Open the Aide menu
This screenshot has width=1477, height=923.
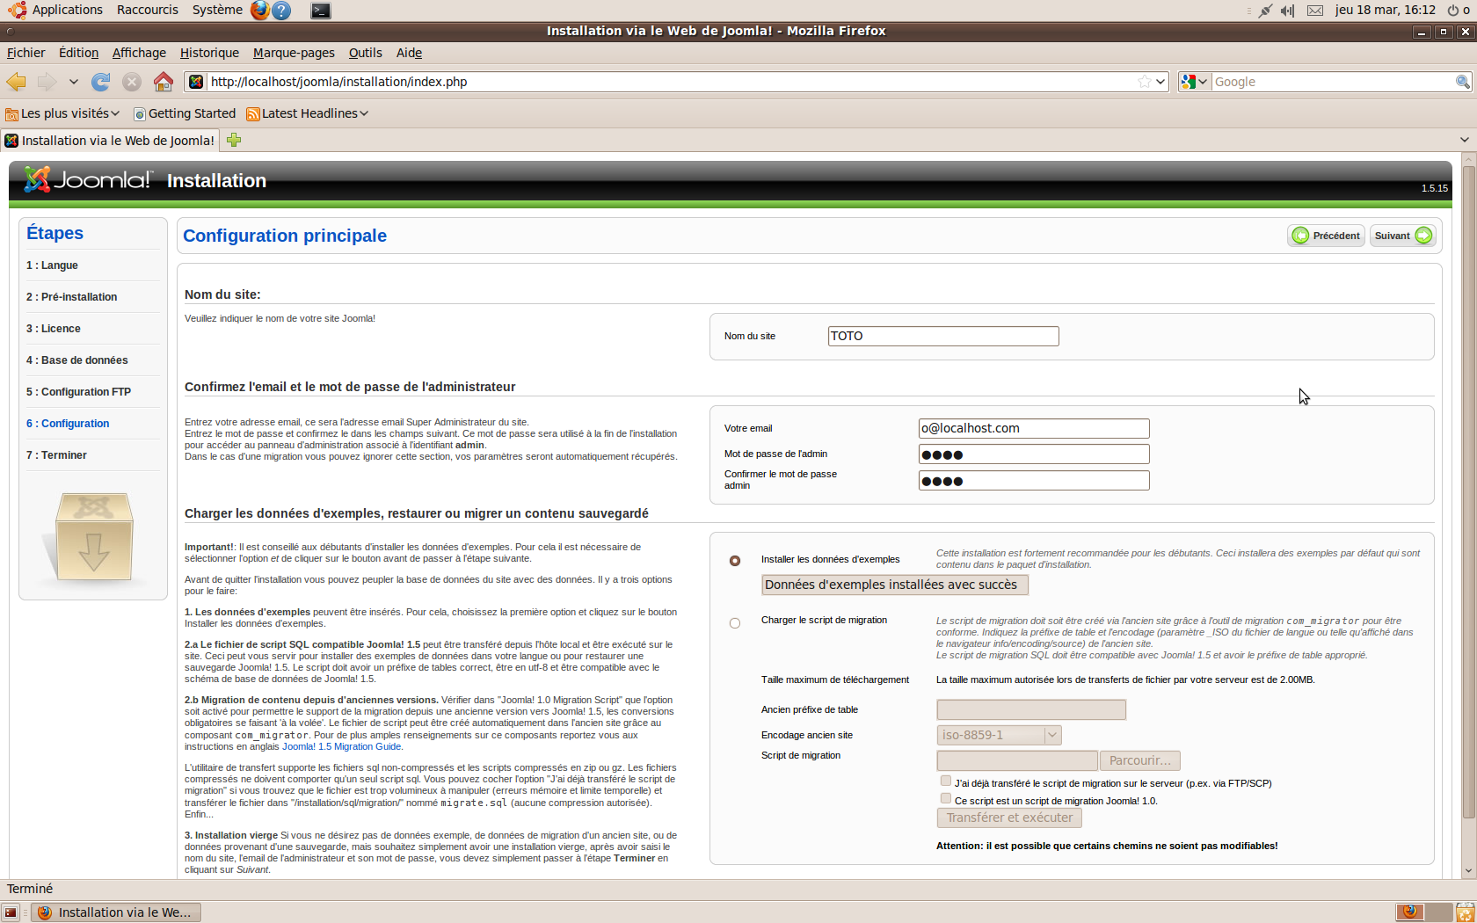pyautogui.click(x=409, y=53)
